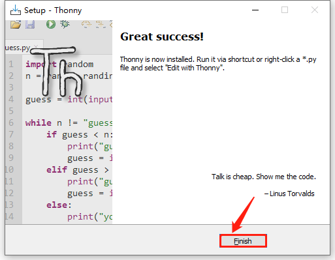Viewport: 335px width, 260px height.
Task: Click the Setup installer icon in title bar
Action: point(16,10)
